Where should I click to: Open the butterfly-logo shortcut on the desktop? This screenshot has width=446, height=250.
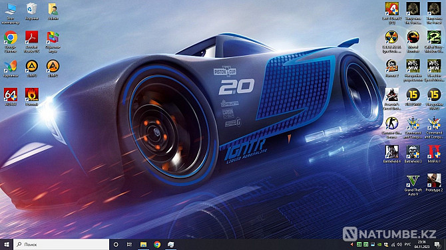11,68
